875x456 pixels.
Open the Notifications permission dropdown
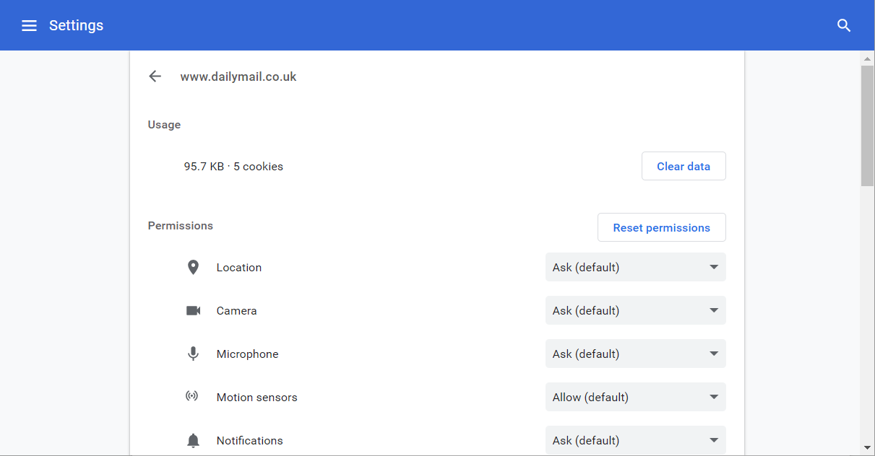[636, 440]
